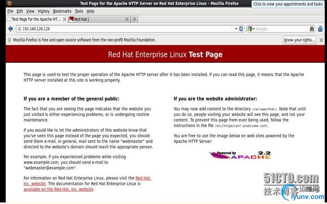Open the Edit menu
Image resolution: width=327 pixels, height=204 pixels.
[x=20, y=11]
